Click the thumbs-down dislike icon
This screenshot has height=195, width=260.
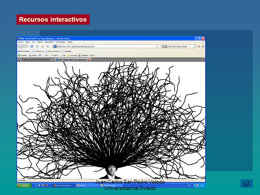click(x=40, y=55)
